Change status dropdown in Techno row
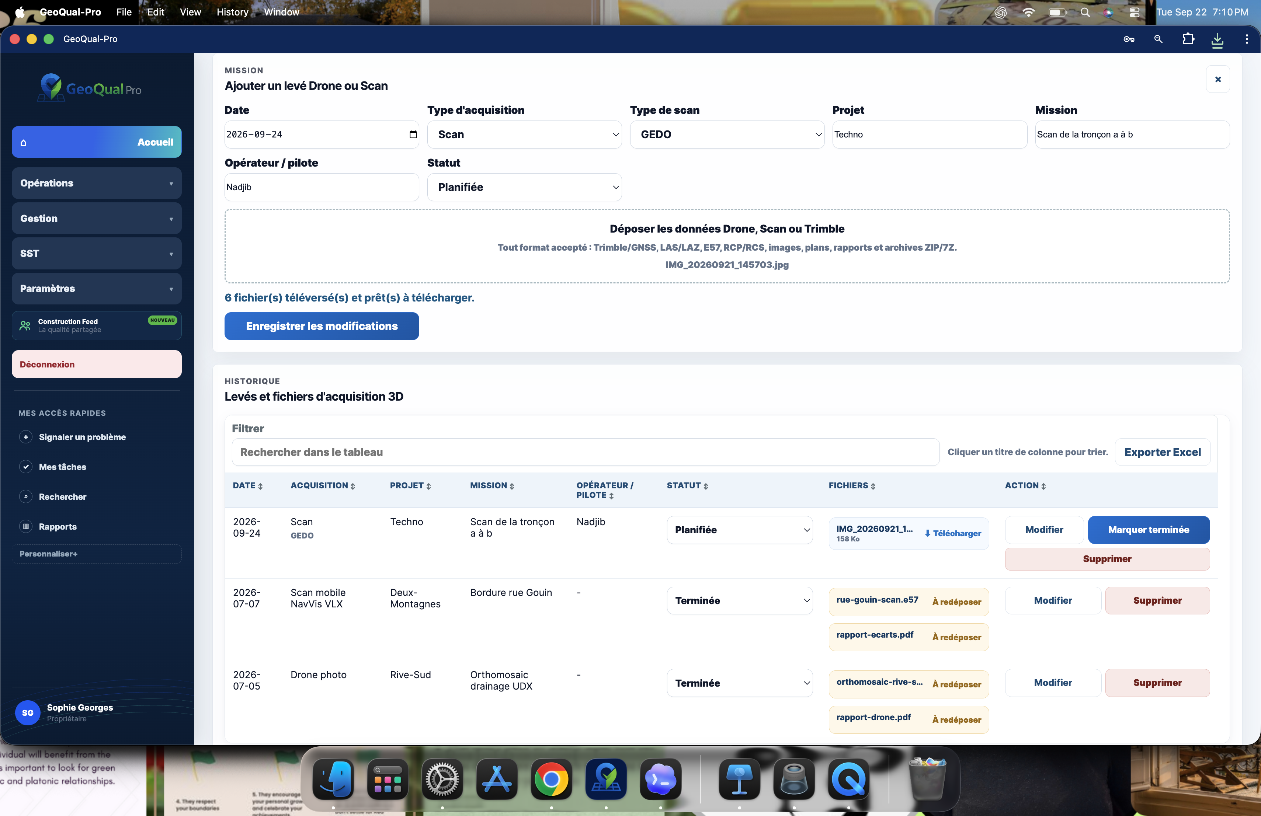The width and height of the screenshot is (1261, 816). click(x=740, y=530)
